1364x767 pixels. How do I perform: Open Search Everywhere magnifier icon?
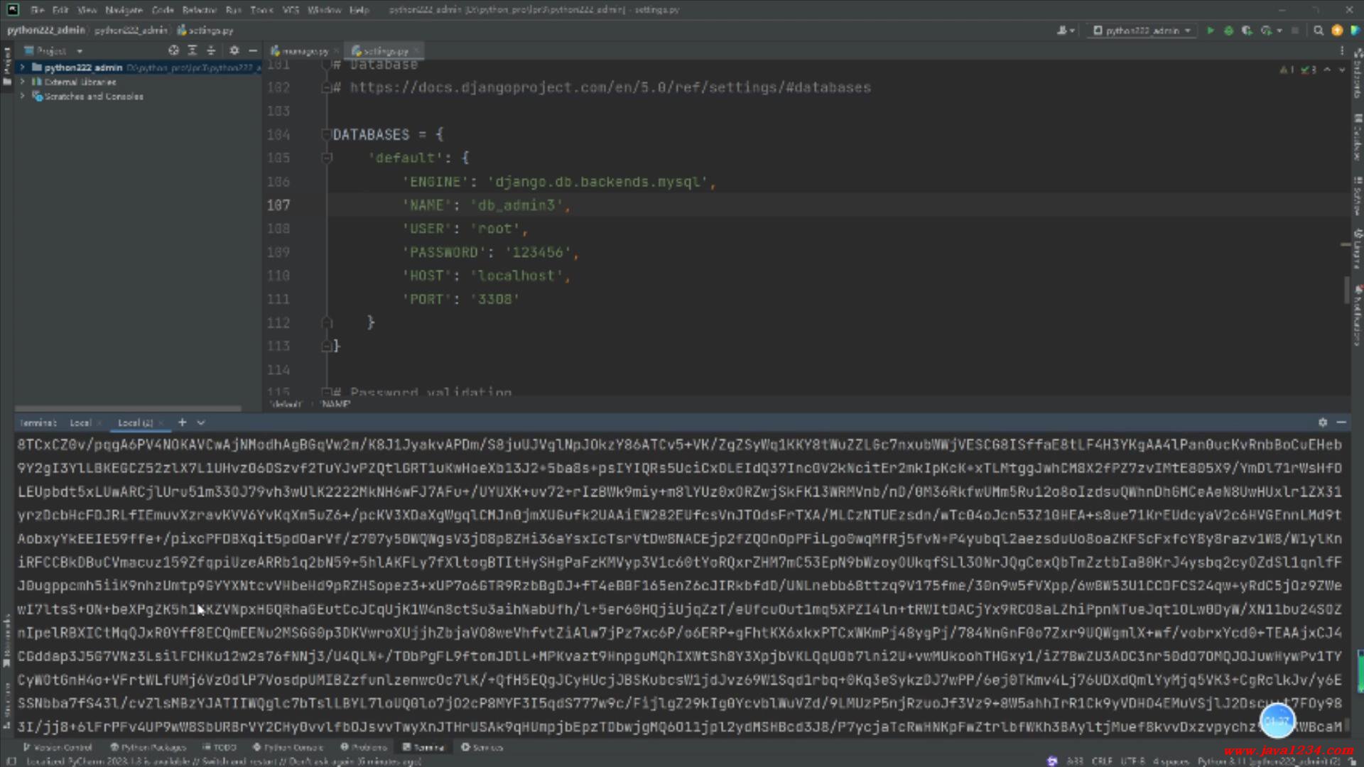click(1319, 31)
